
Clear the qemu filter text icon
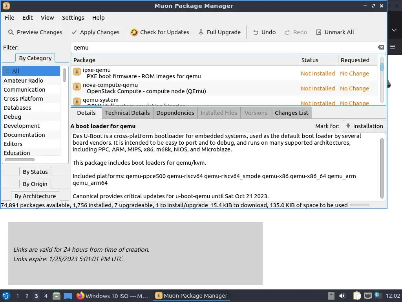click(x=381, y=47)
